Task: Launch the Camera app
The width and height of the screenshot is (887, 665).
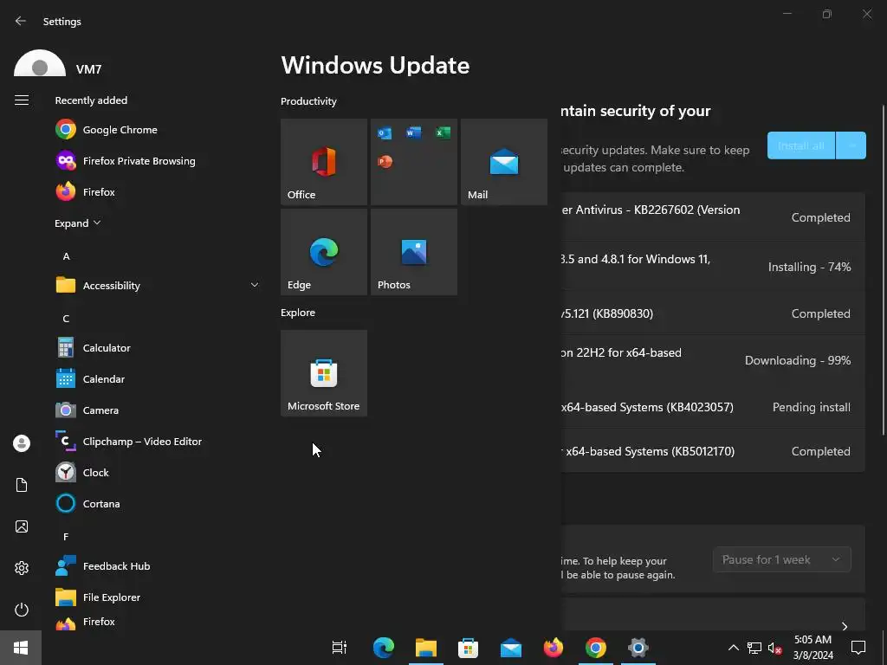Action: point(157,410)
